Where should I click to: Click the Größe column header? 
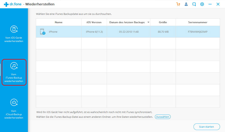[x=163, y=22]
